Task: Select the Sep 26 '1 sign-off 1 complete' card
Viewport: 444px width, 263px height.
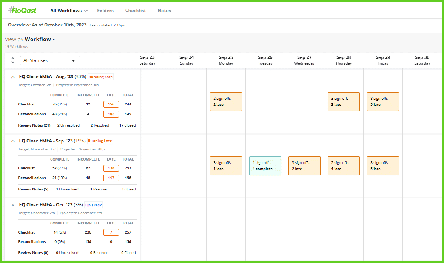Action: point(265,166)
